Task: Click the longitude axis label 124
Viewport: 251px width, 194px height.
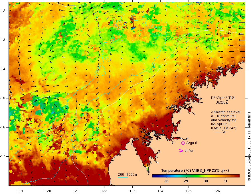Action: coord(161,191)
